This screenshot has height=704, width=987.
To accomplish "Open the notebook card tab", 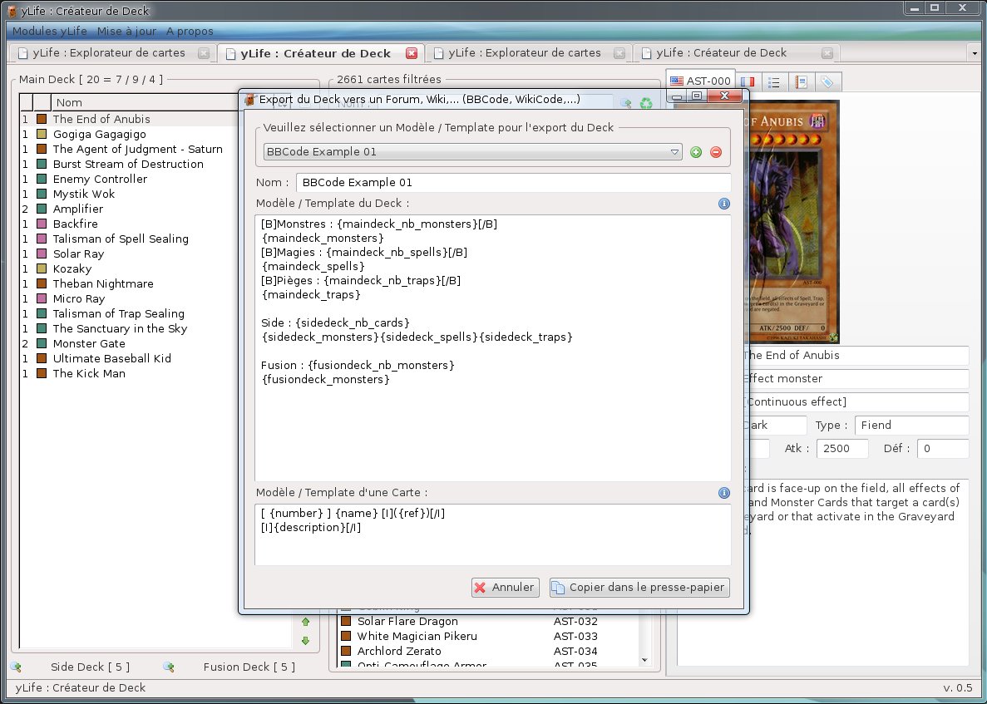I will pyautogui.click(x=802, y=81).
